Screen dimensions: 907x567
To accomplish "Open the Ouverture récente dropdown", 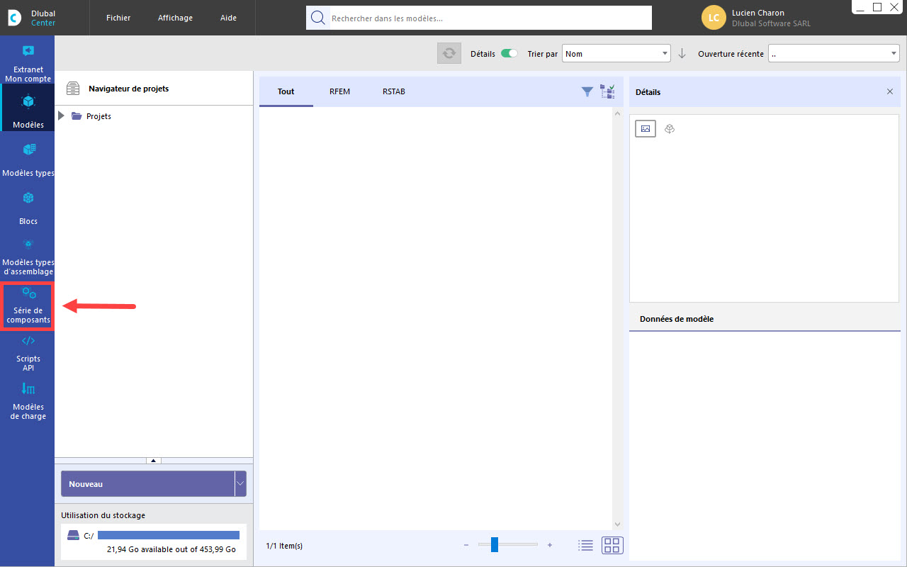I will tap(834, 53).
